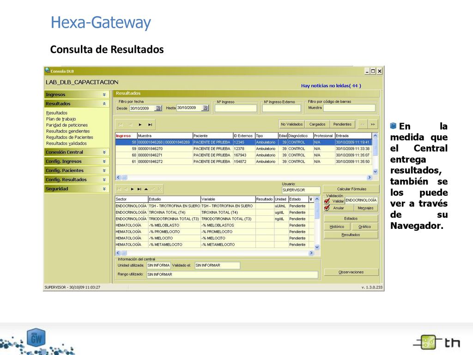Go to previous record in upper navigator
The height and width of the screenshot is (355, 473).
coord(130,124)
